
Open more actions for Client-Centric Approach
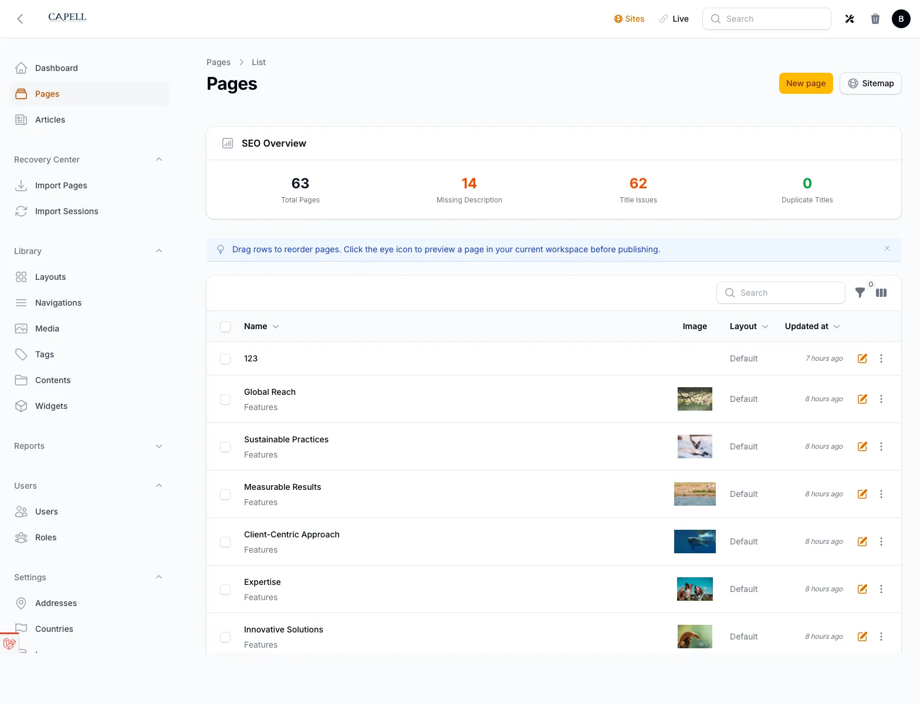881,541
